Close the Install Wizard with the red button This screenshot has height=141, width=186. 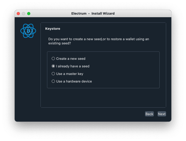[x=18, y=14]
